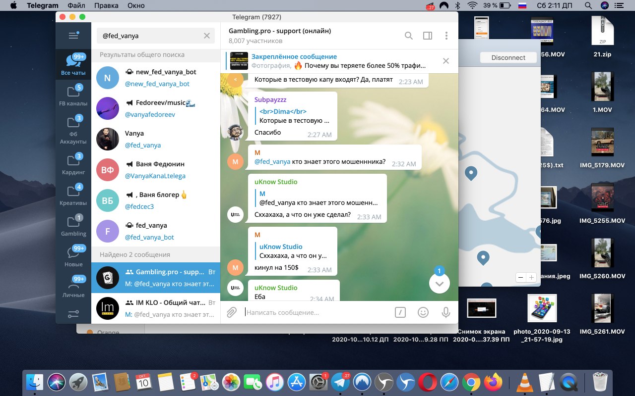The height and width of the screenshot is (396, 635).
Task: Open the folder settings sliders icon
Action: tap(73, 314)
